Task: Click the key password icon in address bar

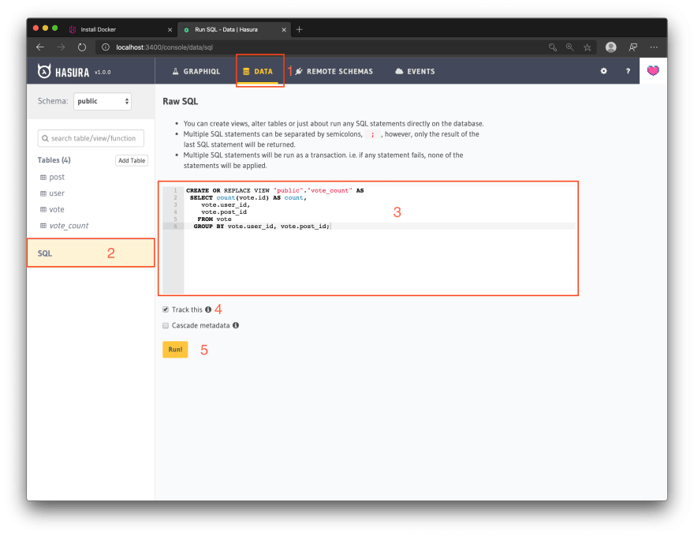Action: coord(553,47)
